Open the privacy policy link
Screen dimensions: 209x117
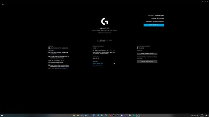coord(64,68)
